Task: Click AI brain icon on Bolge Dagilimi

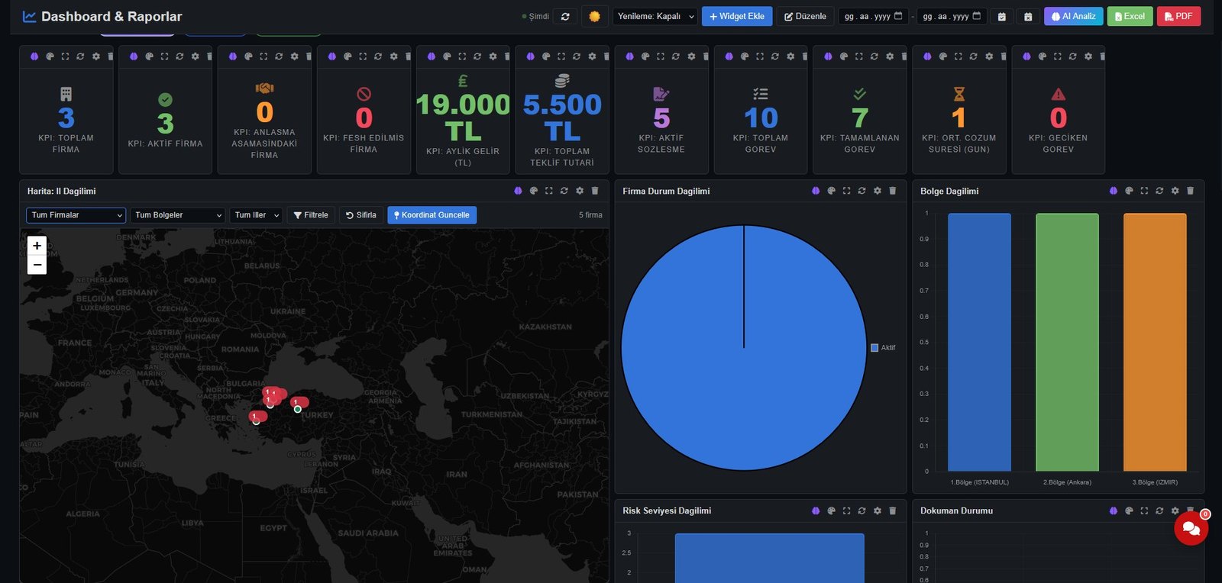Action: coord(1113,191)
